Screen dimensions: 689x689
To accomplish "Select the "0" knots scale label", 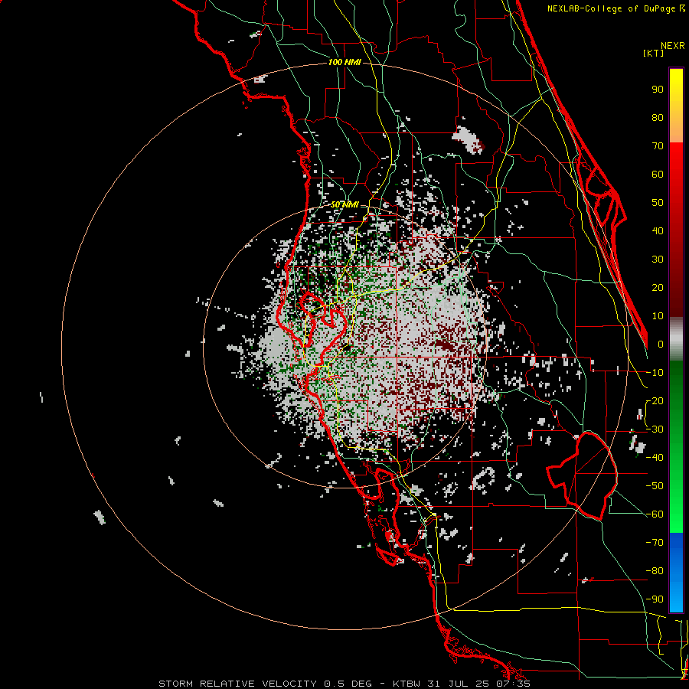I will pos(661,344).
